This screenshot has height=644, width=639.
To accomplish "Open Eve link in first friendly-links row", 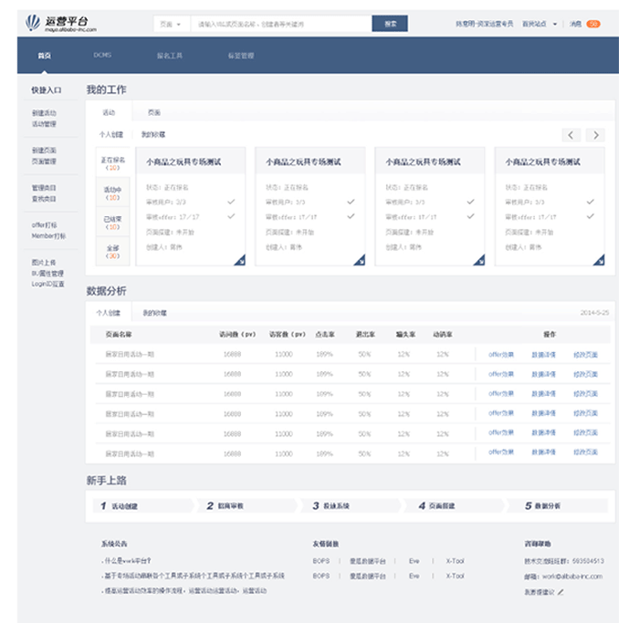I will coord(414,561).
